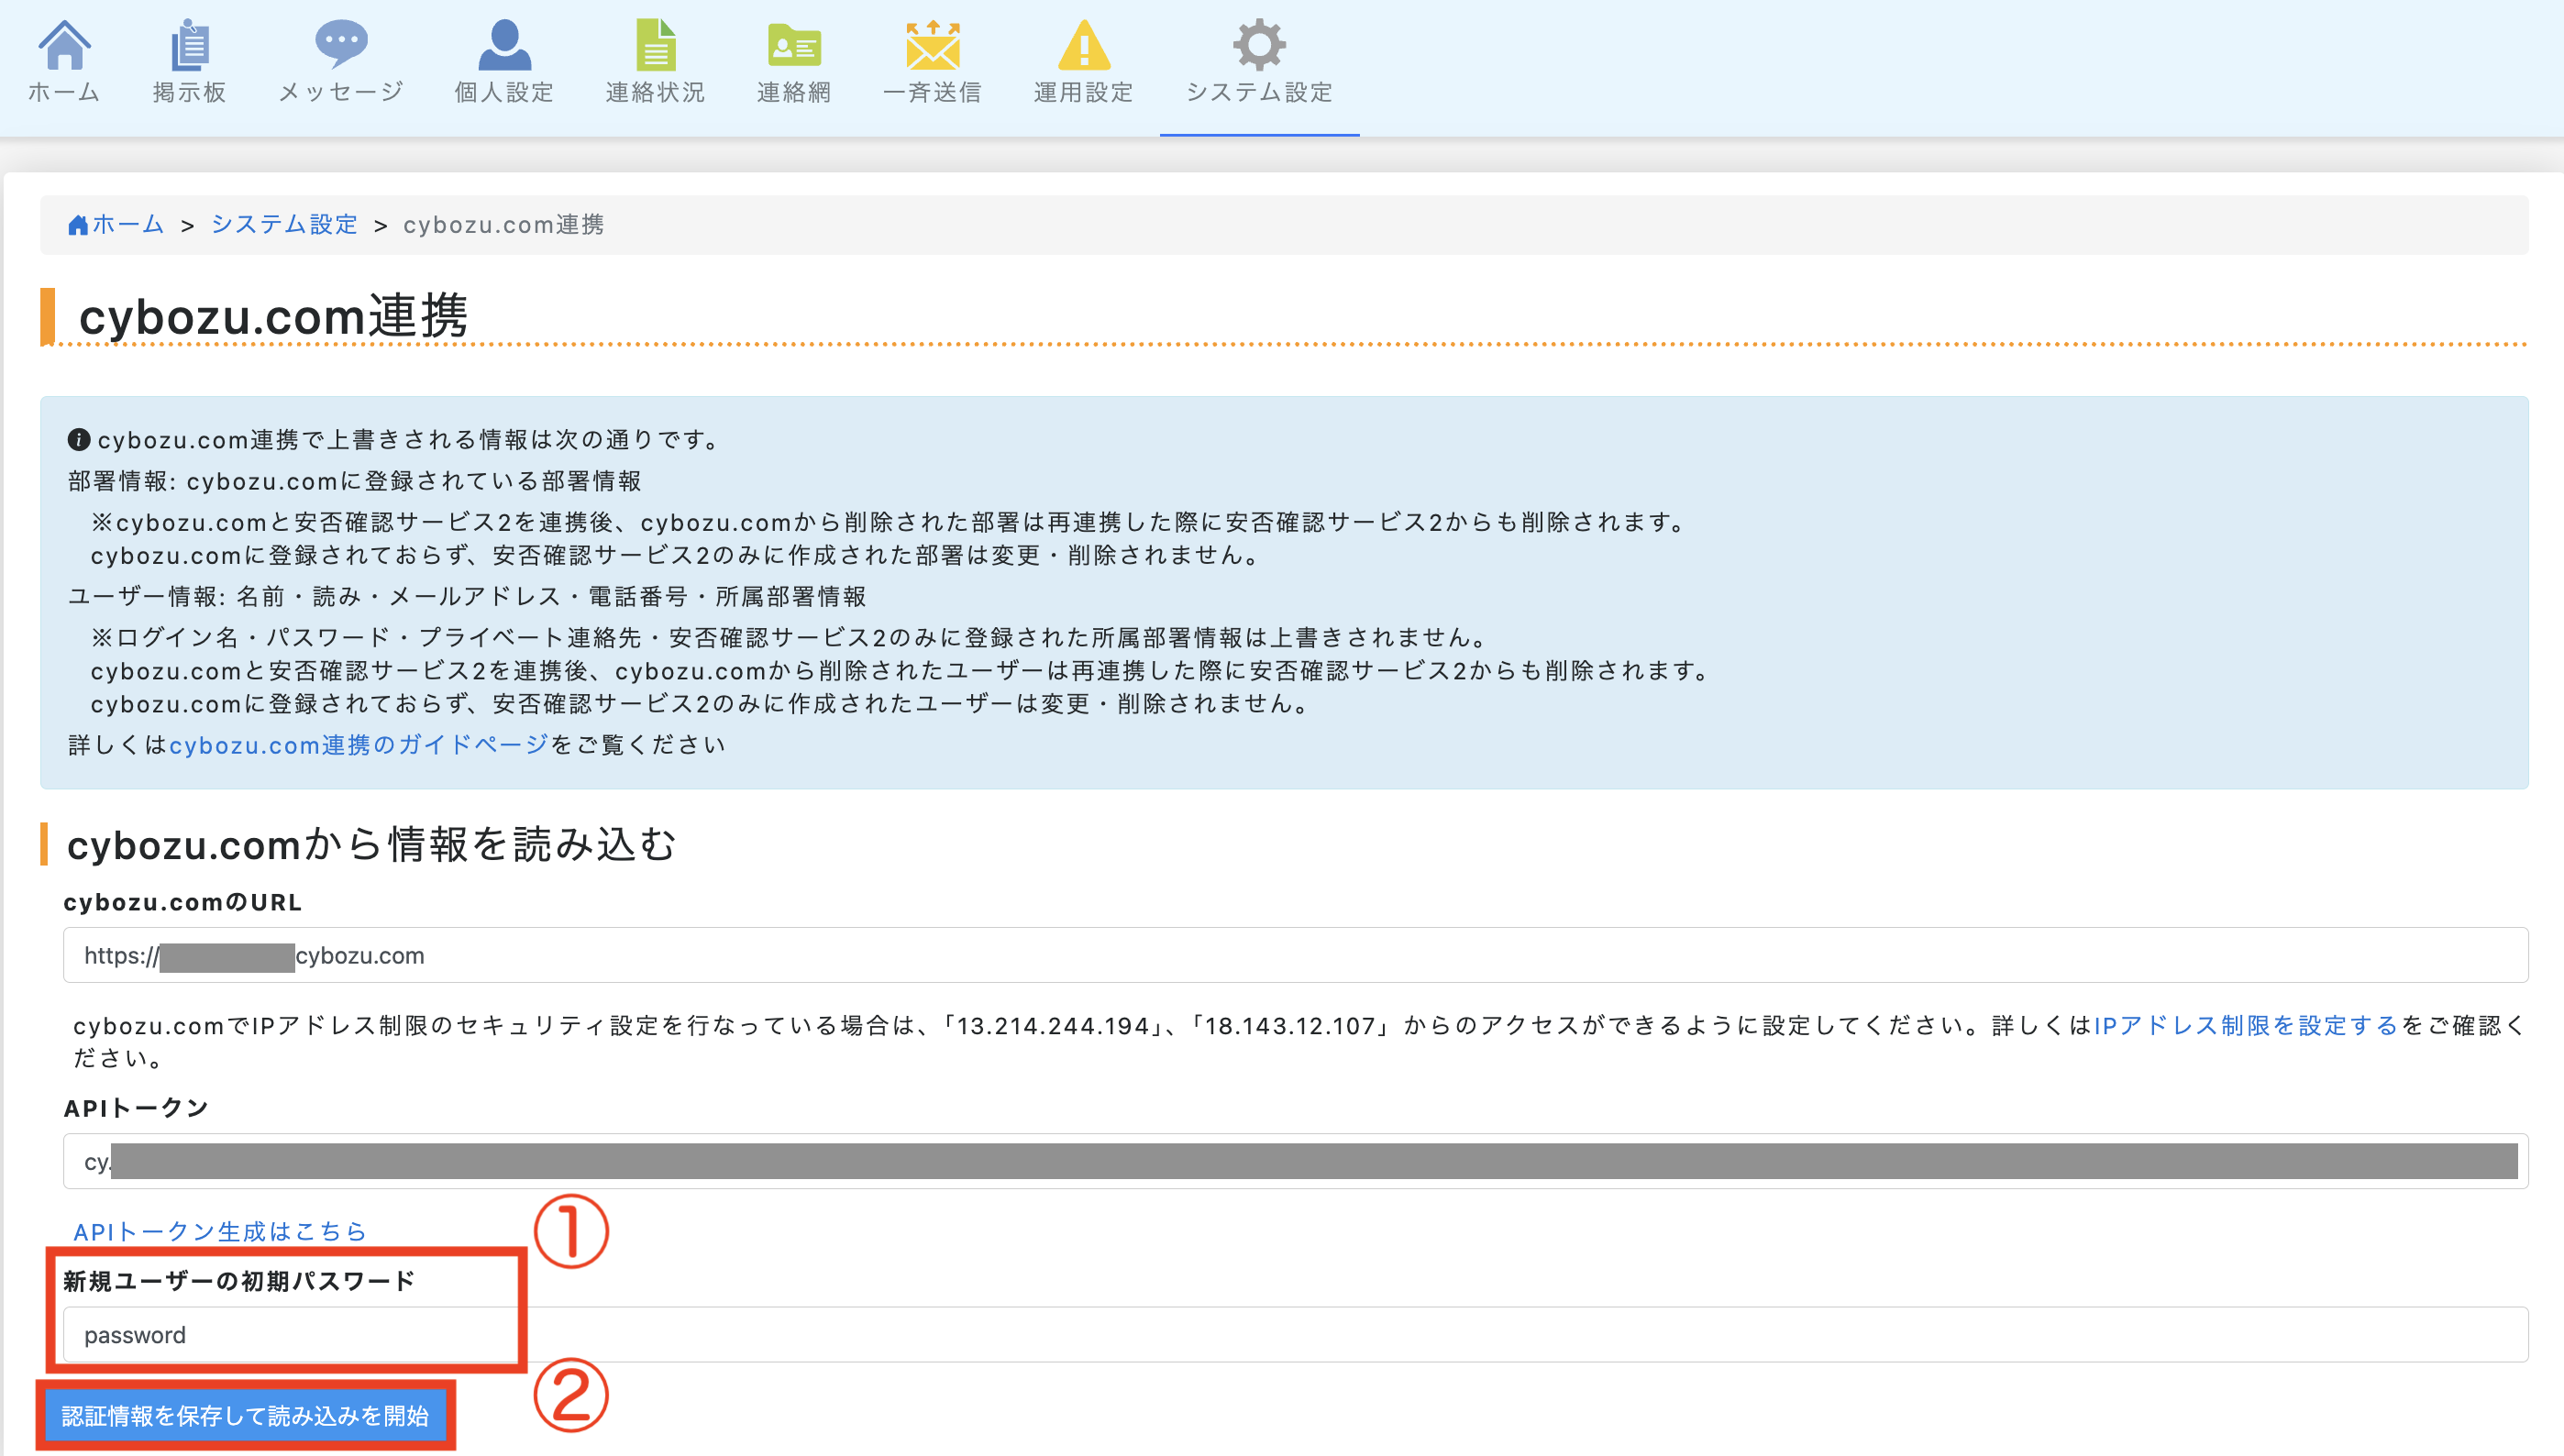The height and width of the screenshot is (1456, 2564).
Task: Focus the cybozu.comのURL input field
Action: click(1296, 955)
